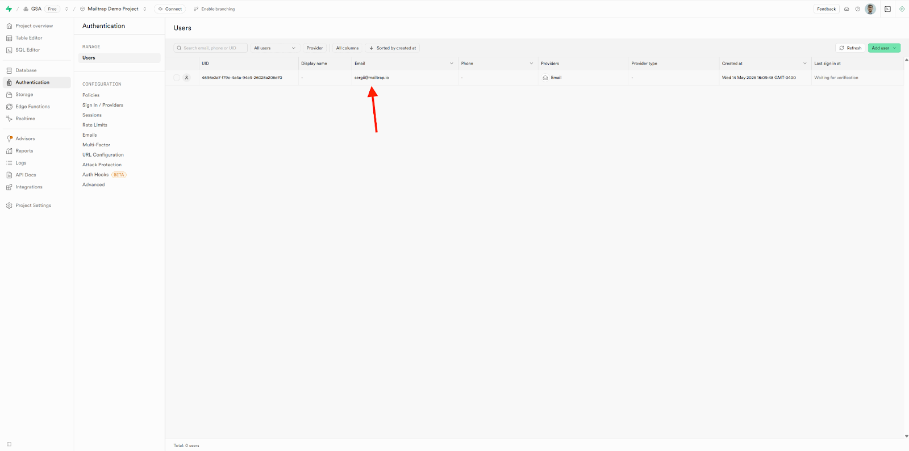Click Enable branching button

coord(214,9)
